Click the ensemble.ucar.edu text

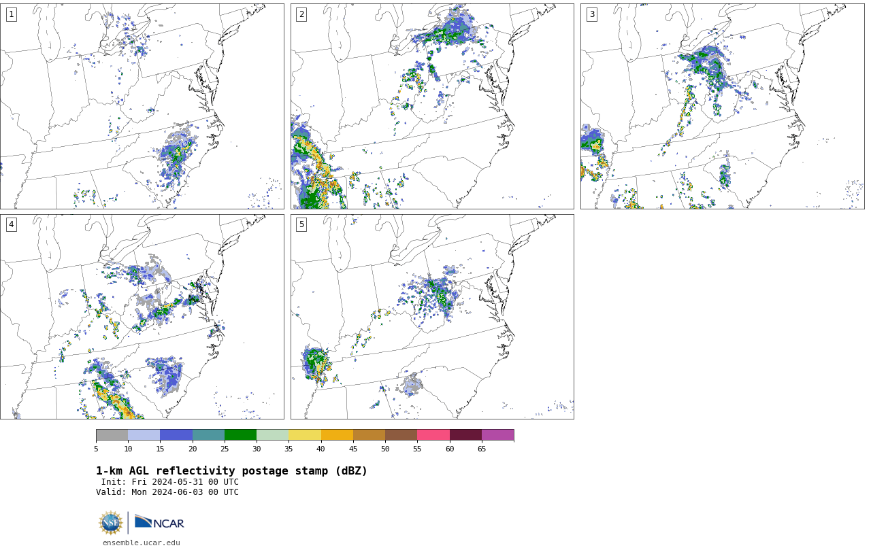point(142,543)
